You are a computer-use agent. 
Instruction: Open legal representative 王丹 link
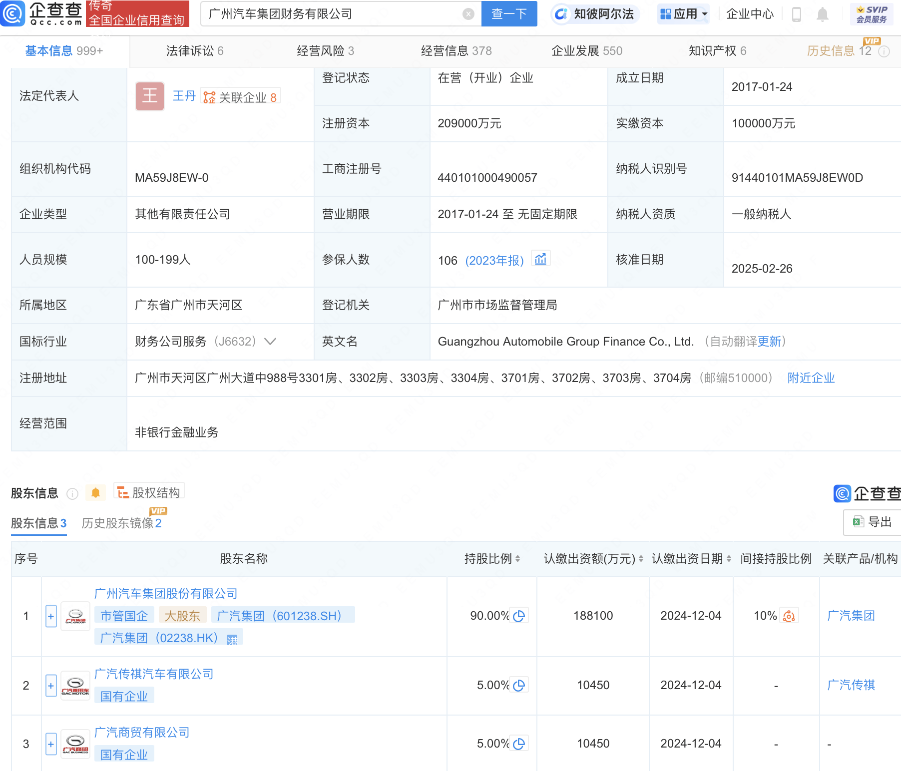pyautogui.click(x=184, y=96)
